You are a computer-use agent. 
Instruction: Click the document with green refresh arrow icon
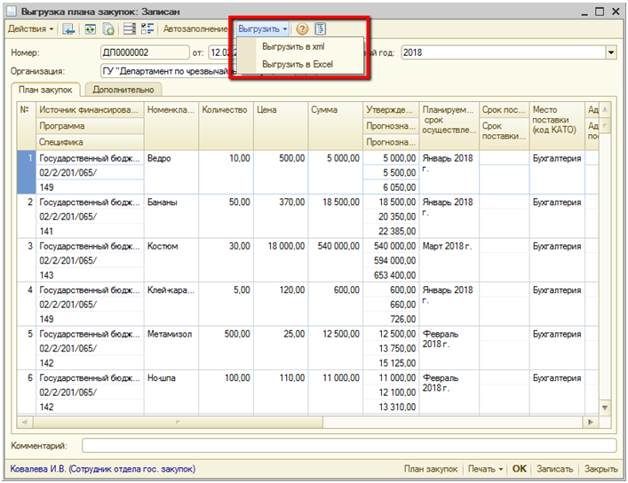point(108,29)
